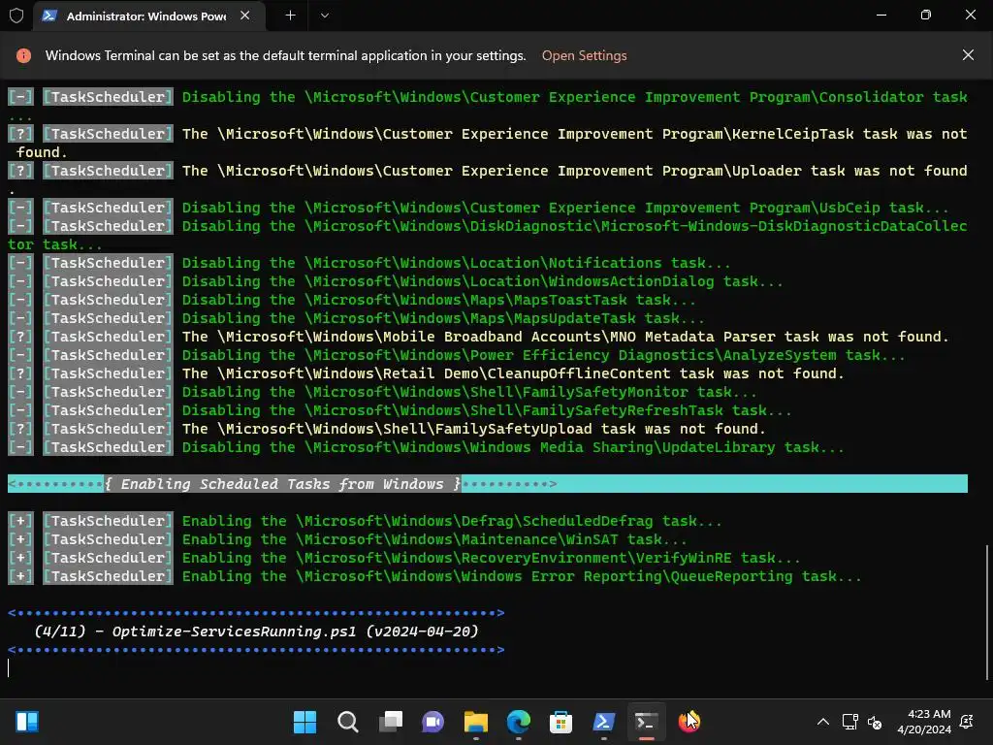Click the shield admin icon in title bar

(x=16, y=16)
